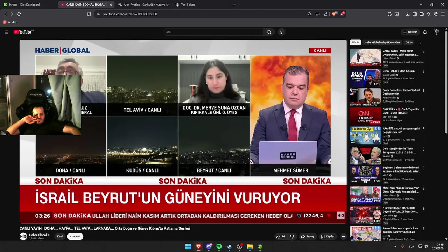Open the browser downloads icon
Image resolution: width=448 pixels, height=252 pixels.
(x=408, y=14)
